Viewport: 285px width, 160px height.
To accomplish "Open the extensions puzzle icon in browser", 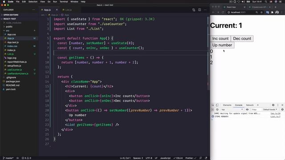I will click(272, 12).
